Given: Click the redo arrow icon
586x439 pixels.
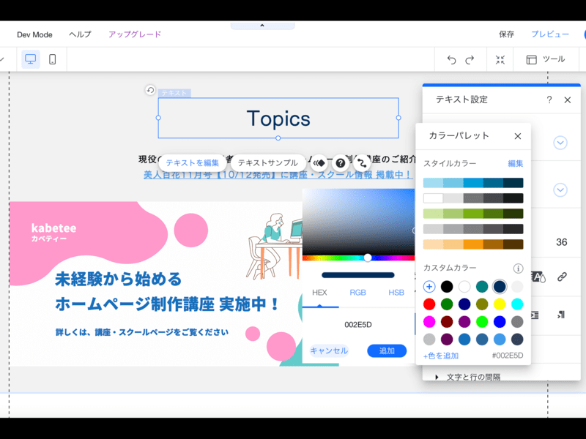Looking at the screenshot, I should click(x=470, y=60).
